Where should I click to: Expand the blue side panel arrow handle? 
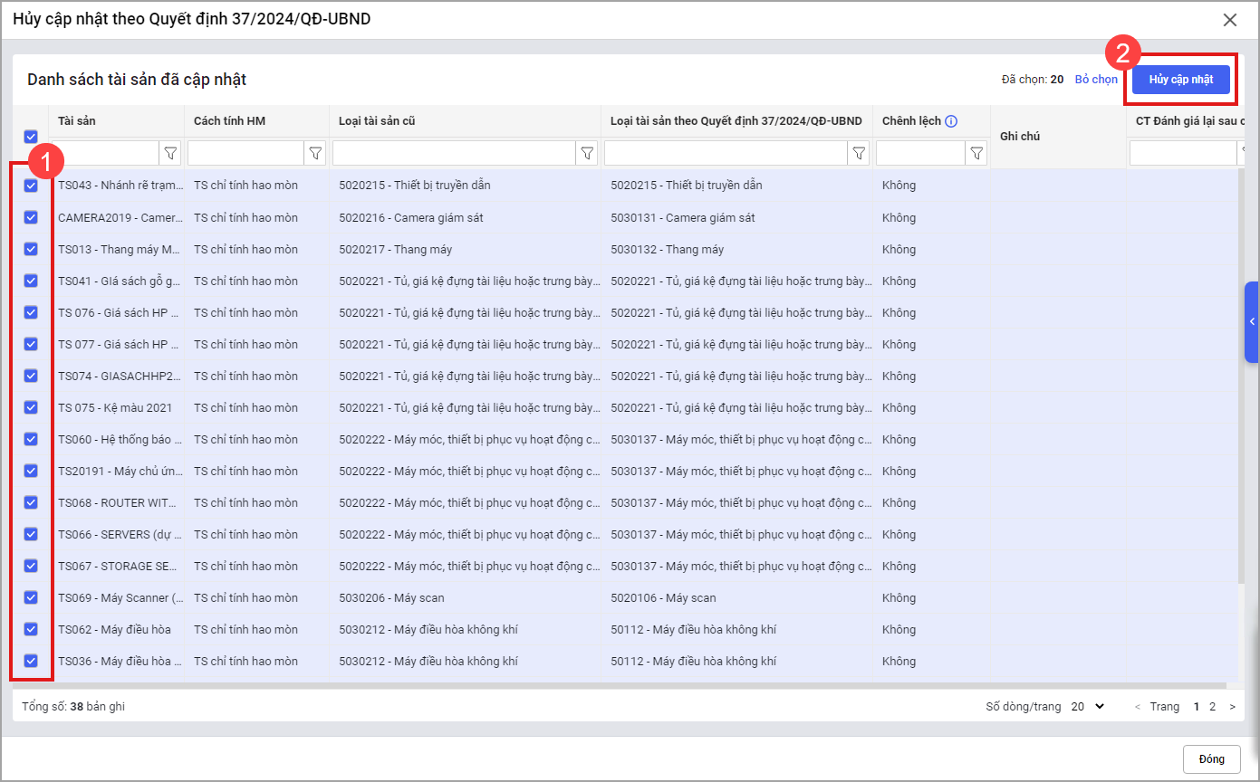click(1252, 322)
